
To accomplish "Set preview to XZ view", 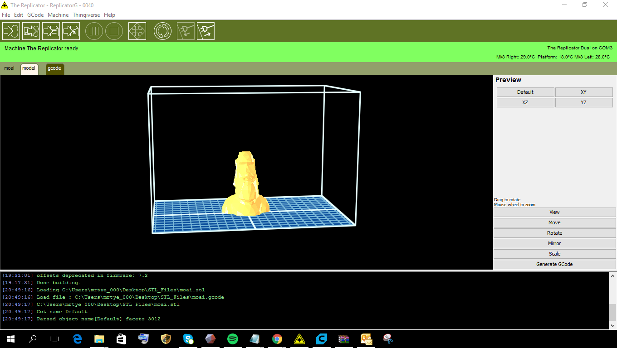I will pyautogui.click(x=525, y=102).
